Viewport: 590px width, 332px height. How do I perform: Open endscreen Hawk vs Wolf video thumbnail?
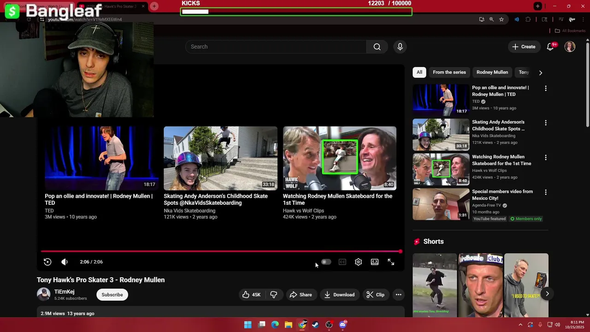[340, 158]
